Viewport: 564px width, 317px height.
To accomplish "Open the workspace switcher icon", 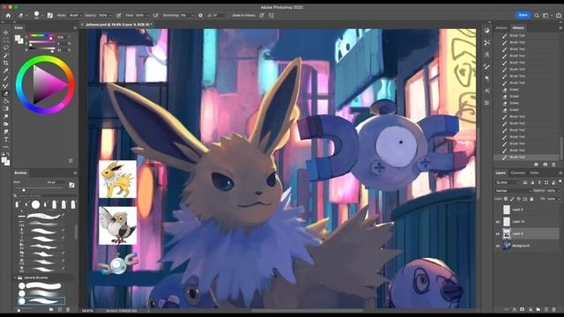I will (x=546, y=16).
